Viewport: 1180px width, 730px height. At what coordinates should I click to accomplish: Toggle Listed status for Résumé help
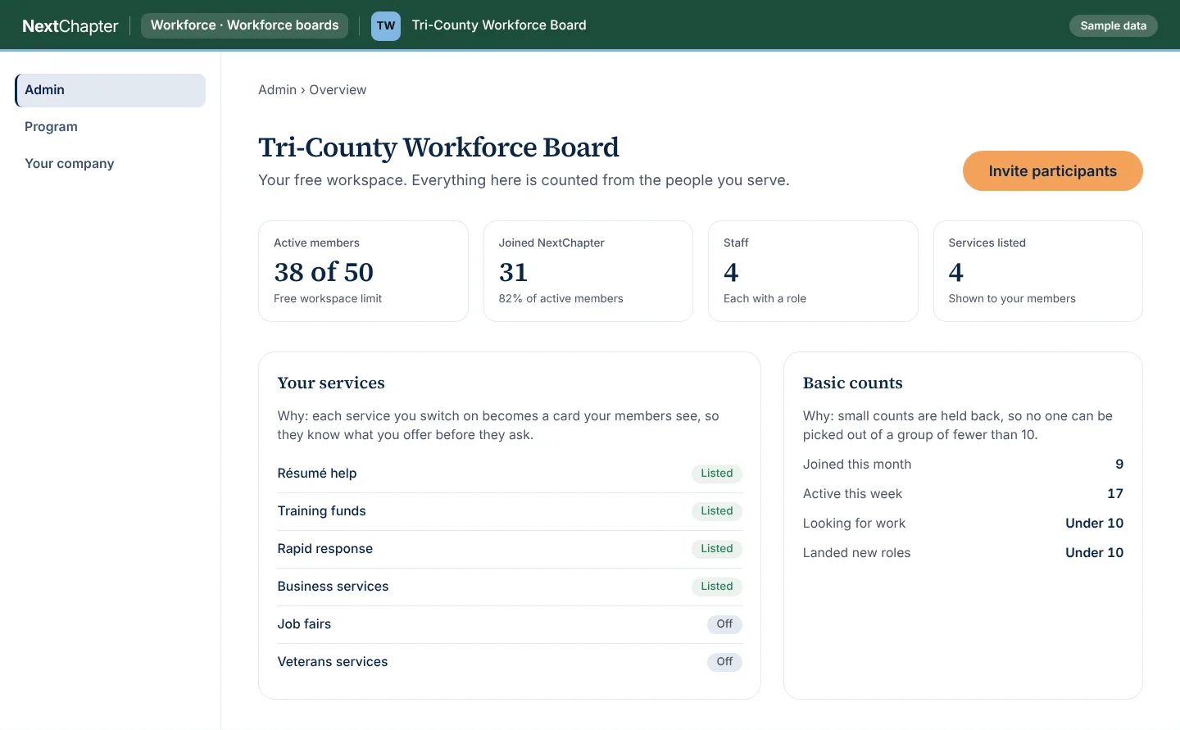[x=716, y=474]
